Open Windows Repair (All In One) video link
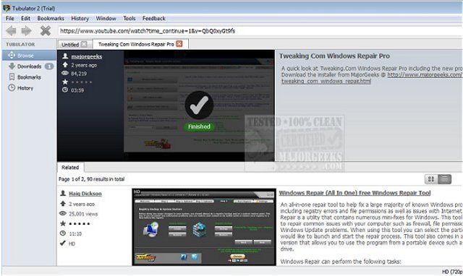 pyautogui.click(x=355, y=193)
